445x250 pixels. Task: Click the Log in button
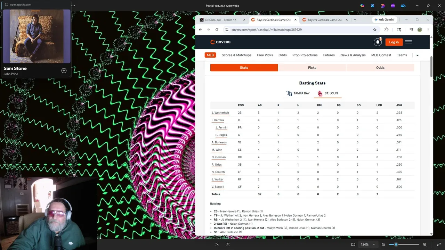pyautogui.click(x=394, y=42)
